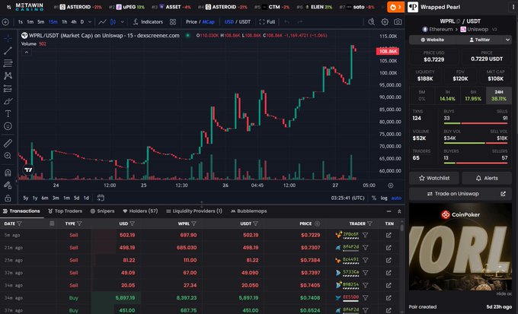Collapse the chart legend chevron

(27, 52)
